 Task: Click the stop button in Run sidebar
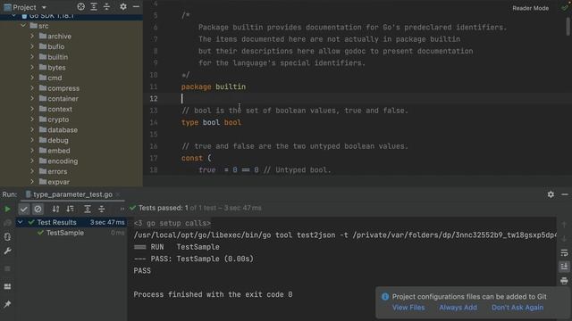7,268
